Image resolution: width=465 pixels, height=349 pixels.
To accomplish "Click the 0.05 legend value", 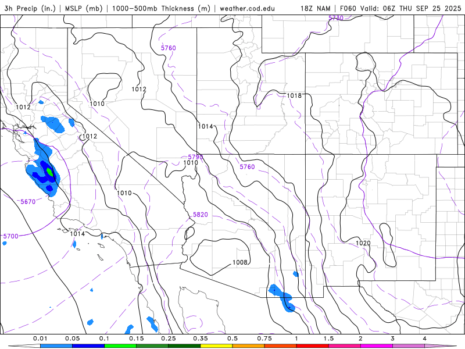I will (72, 339).
